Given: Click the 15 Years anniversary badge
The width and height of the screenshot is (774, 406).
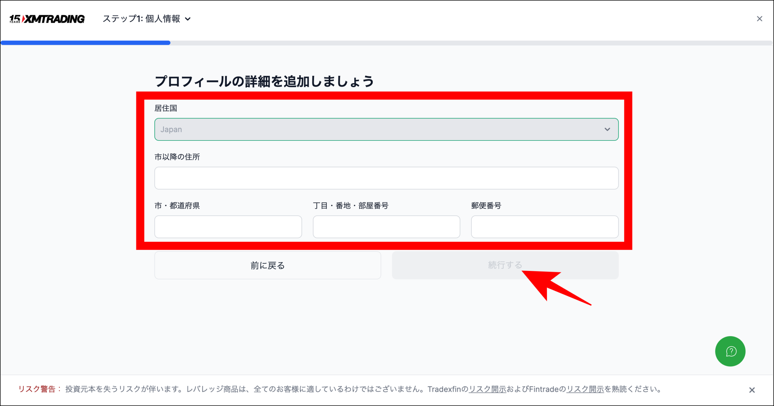Looking at the screenshot, I should 15,18.
